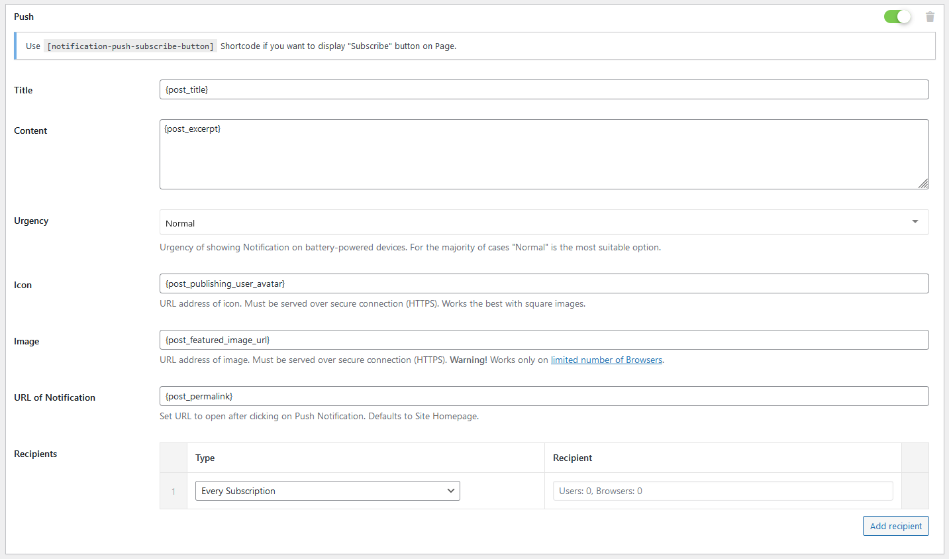This screenshot has width=949, height=559.
Task: Click the Recipient count field
Action: click(x=723, y=490)
